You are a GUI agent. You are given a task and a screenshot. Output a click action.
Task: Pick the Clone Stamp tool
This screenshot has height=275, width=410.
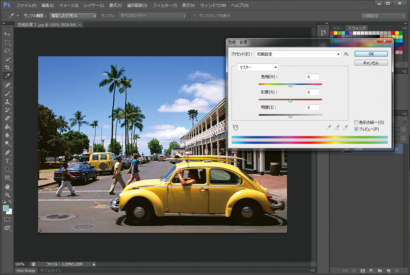click(7, 102)
